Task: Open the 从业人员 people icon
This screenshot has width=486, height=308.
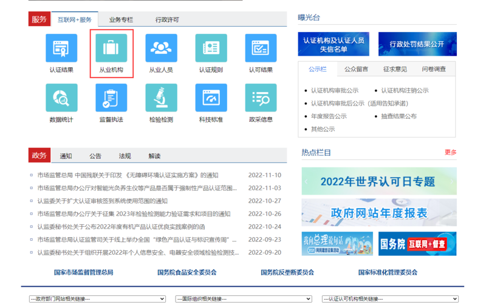Action: click(x=161, y=48)
